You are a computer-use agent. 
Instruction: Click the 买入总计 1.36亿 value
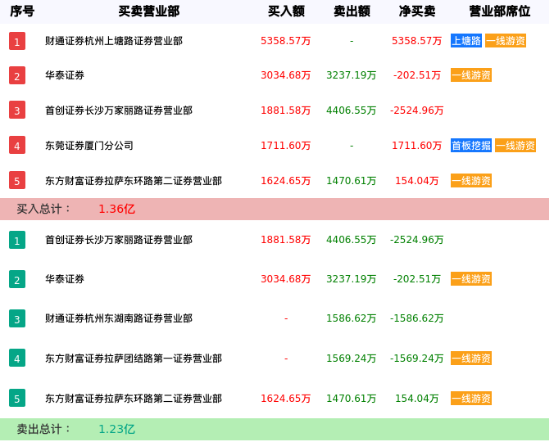[x=116, y=209]
